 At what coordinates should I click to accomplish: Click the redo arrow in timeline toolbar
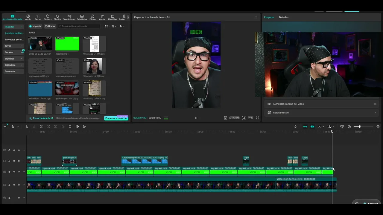pyautogui.click(x=34, y=127)
